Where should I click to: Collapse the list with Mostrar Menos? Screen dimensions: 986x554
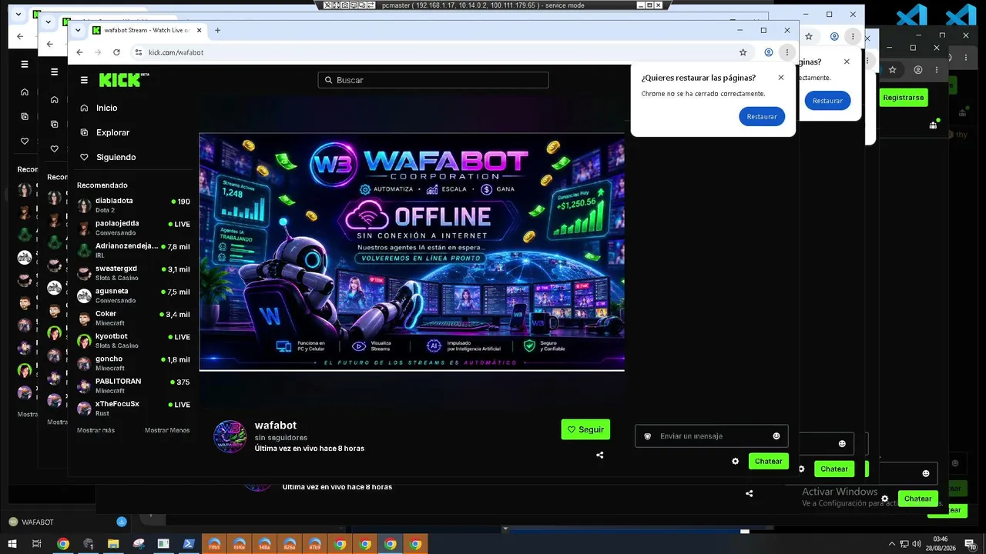(167, 430)
